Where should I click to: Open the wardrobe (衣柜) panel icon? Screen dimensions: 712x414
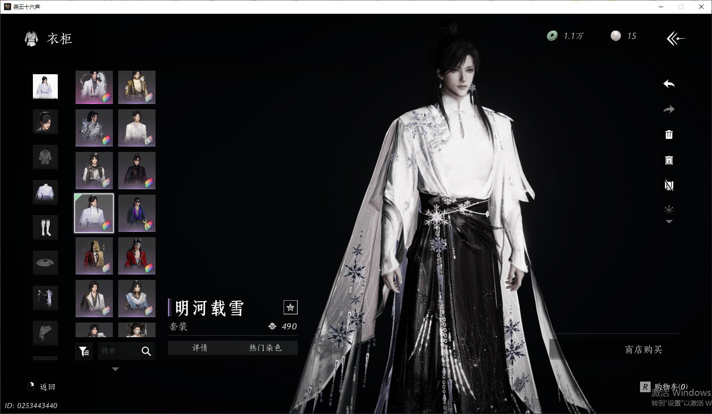31,39
